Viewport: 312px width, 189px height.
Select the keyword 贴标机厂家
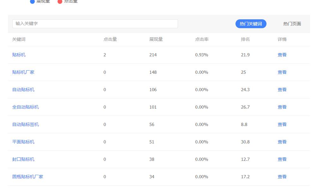pyautogui.click(x=23, y=72)
